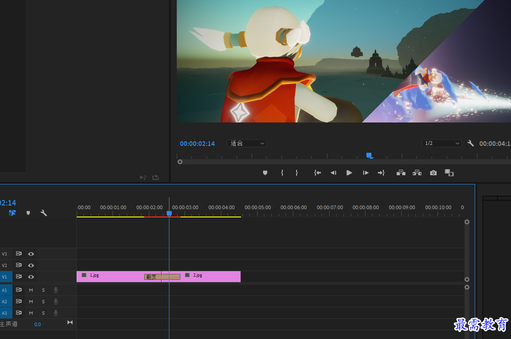Enable voice-over record on A1
Viewport: 511px width, 339px height.
tap(56, 290)
